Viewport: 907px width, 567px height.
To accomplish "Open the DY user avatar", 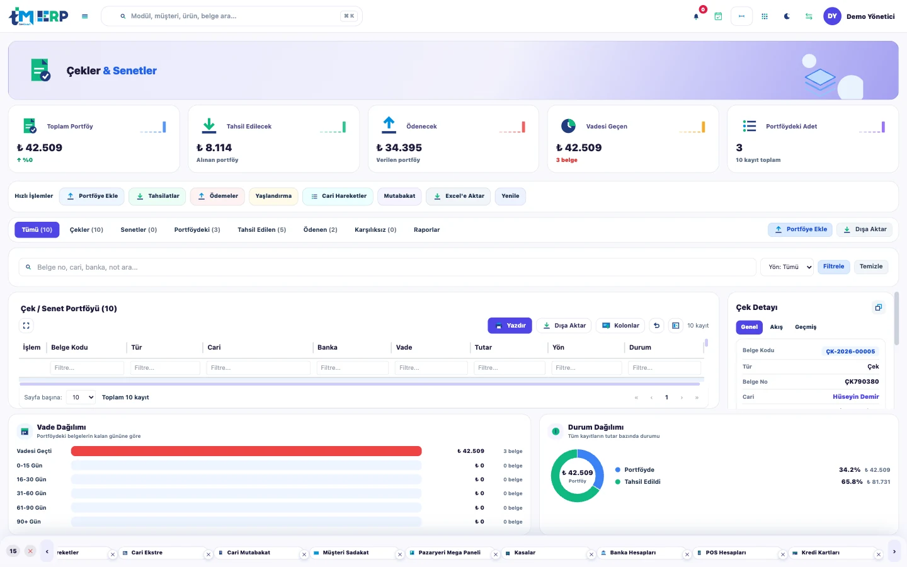I will coord(833,16).
